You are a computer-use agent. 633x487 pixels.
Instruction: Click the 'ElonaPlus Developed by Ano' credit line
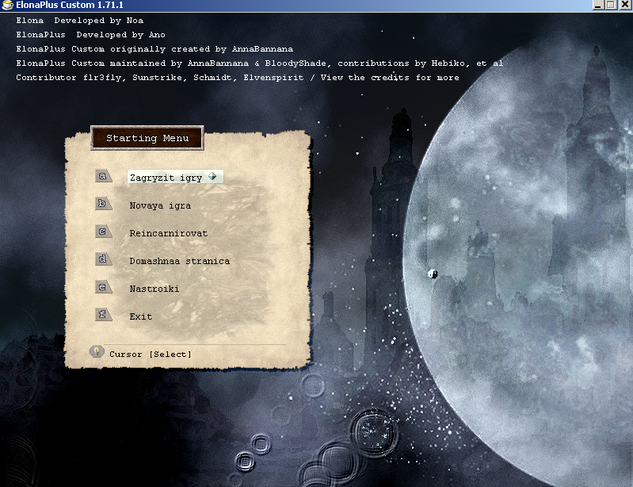coord(90,35)
